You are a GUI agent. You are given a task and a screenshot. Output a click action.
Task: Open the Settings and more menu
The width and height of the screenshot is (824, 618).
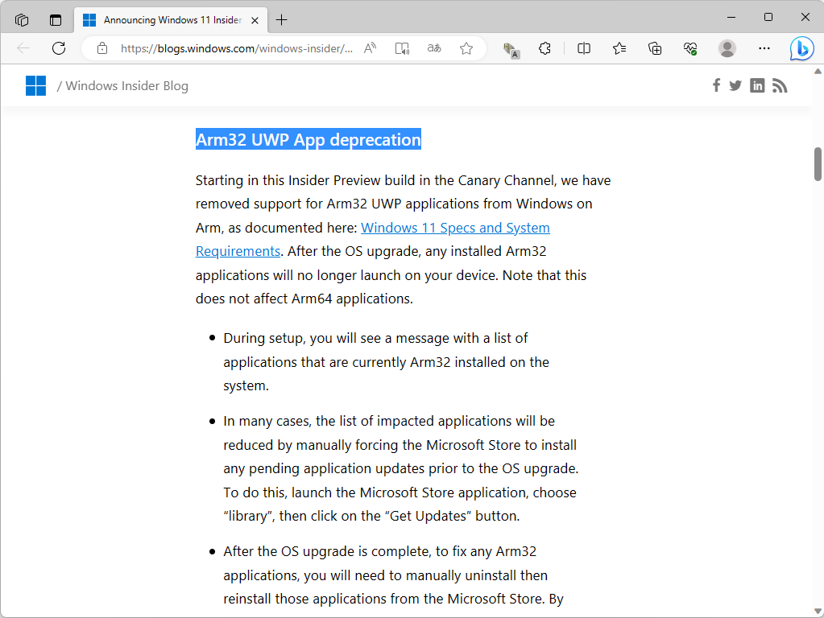[764, 48]
